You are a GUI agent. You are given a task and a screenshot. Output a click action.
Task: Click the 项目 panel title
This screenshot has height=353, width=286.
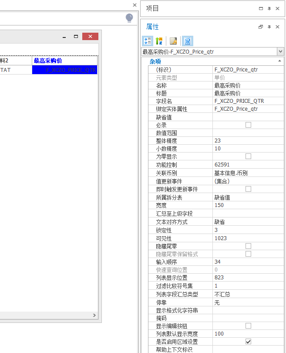point(152,8)
